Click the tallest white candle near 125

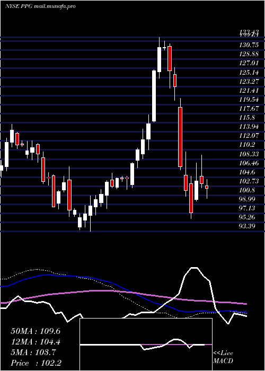tap(154, 96)
